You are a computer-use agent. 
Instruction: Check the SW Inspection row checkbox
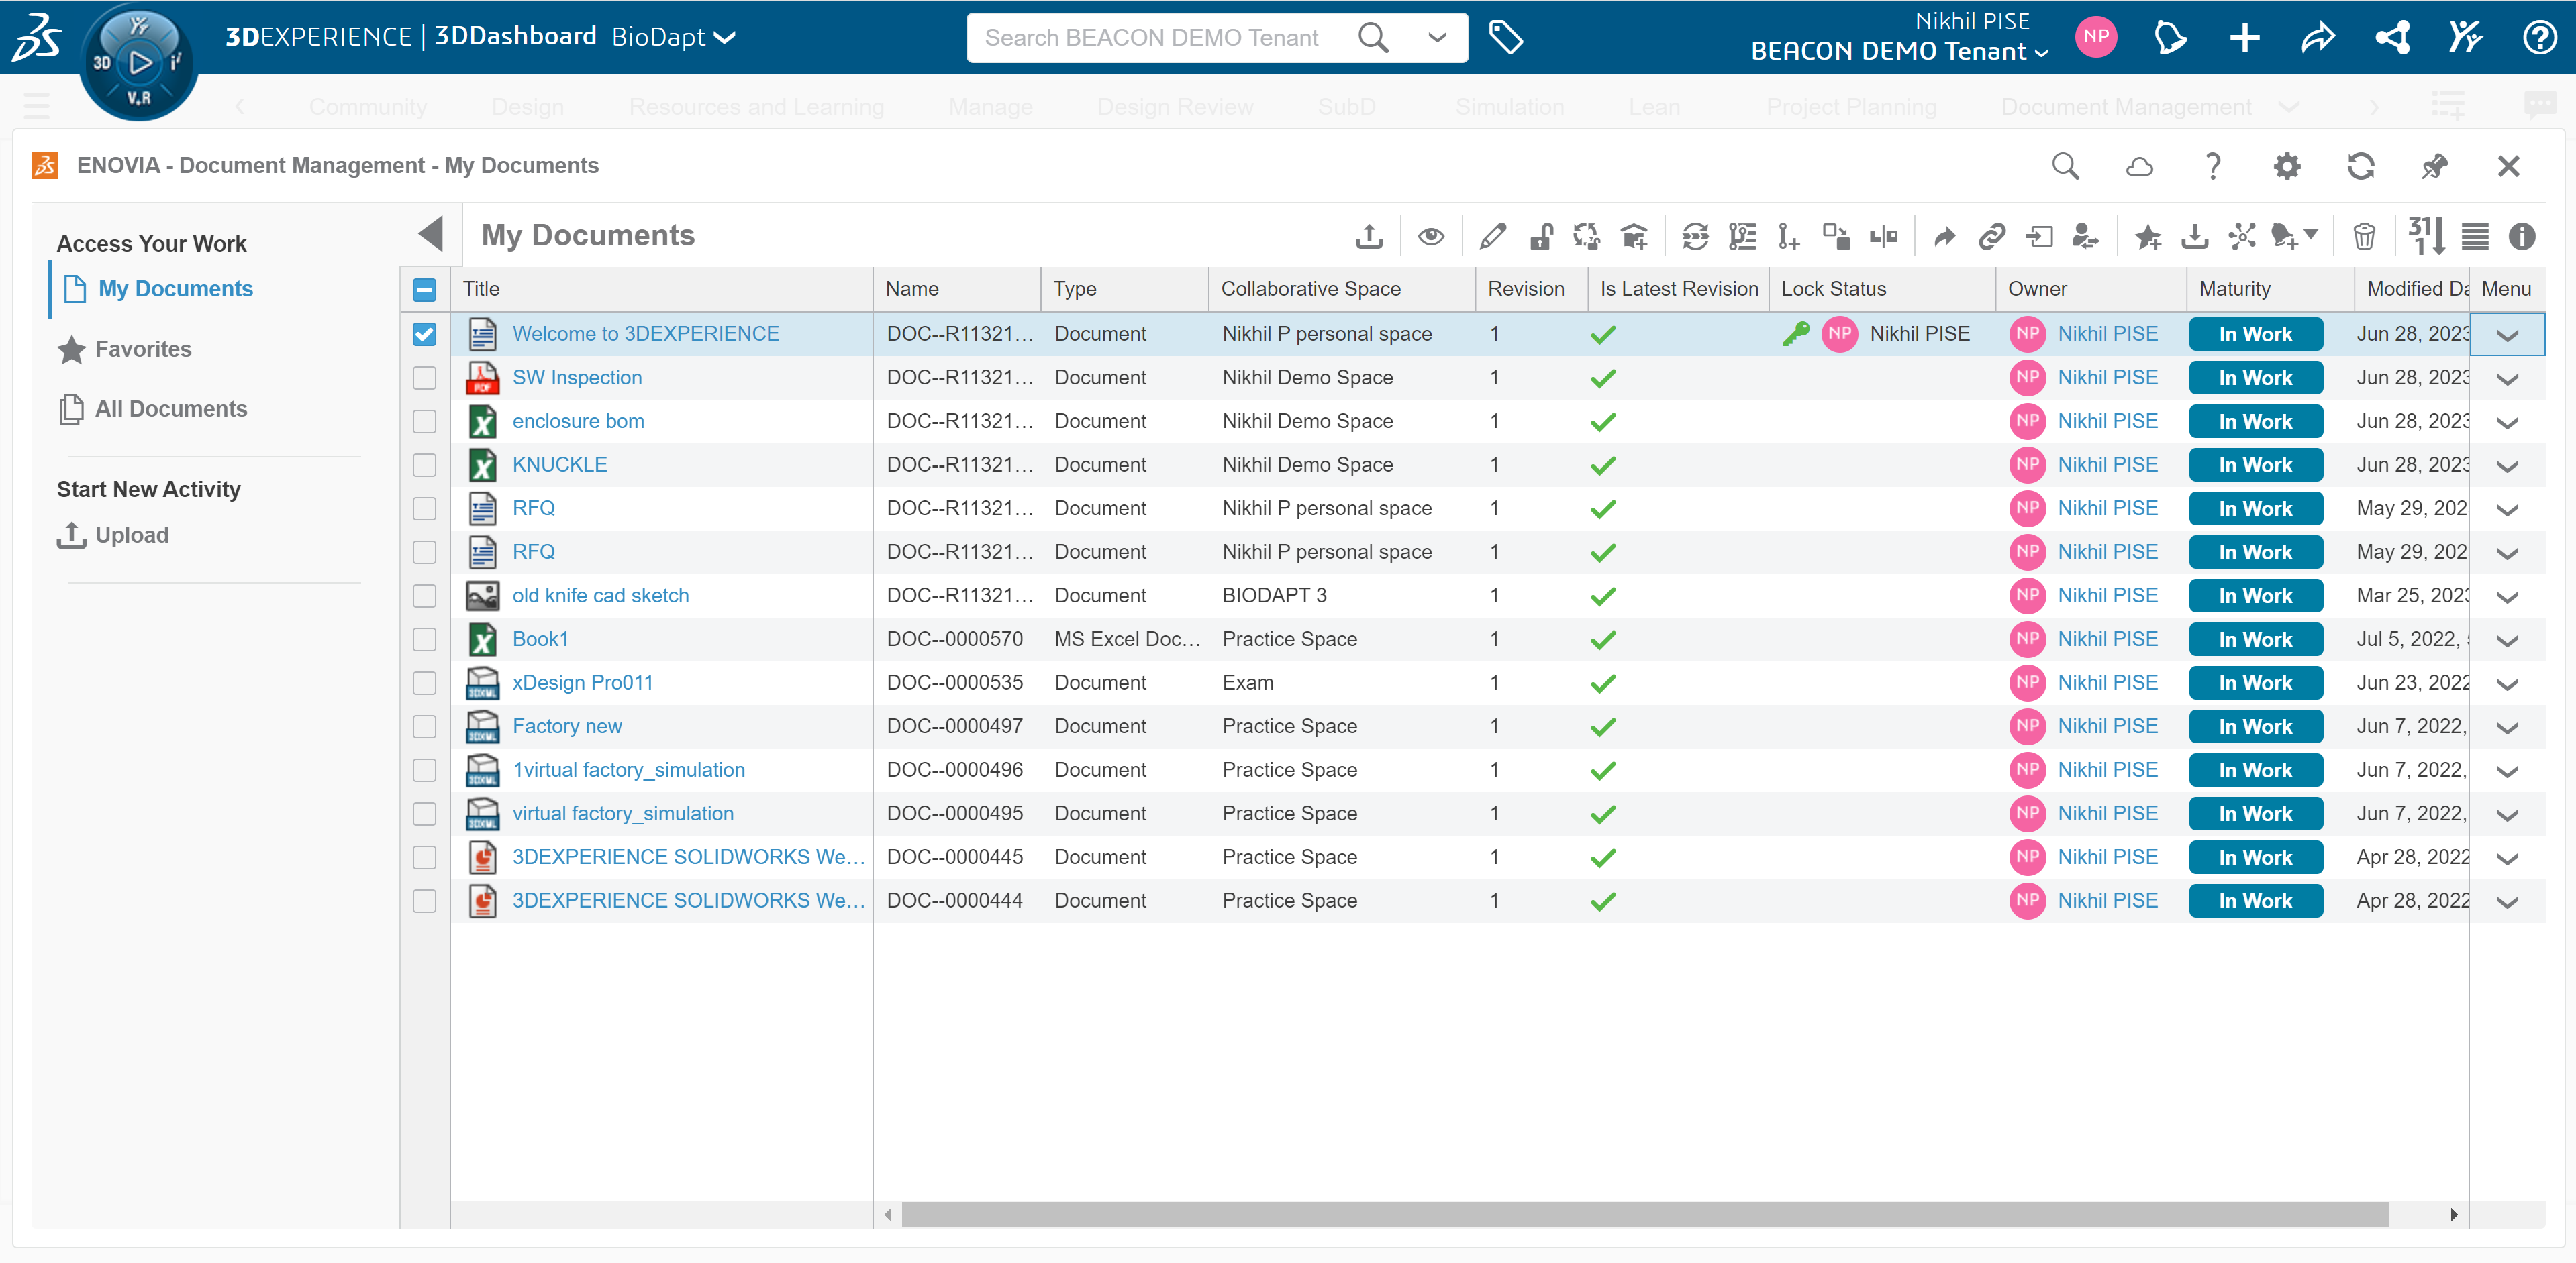424,378
